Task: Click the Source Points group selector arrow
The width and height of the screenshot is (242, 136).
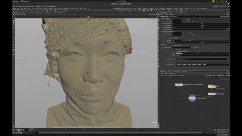Action: point(228,59)
